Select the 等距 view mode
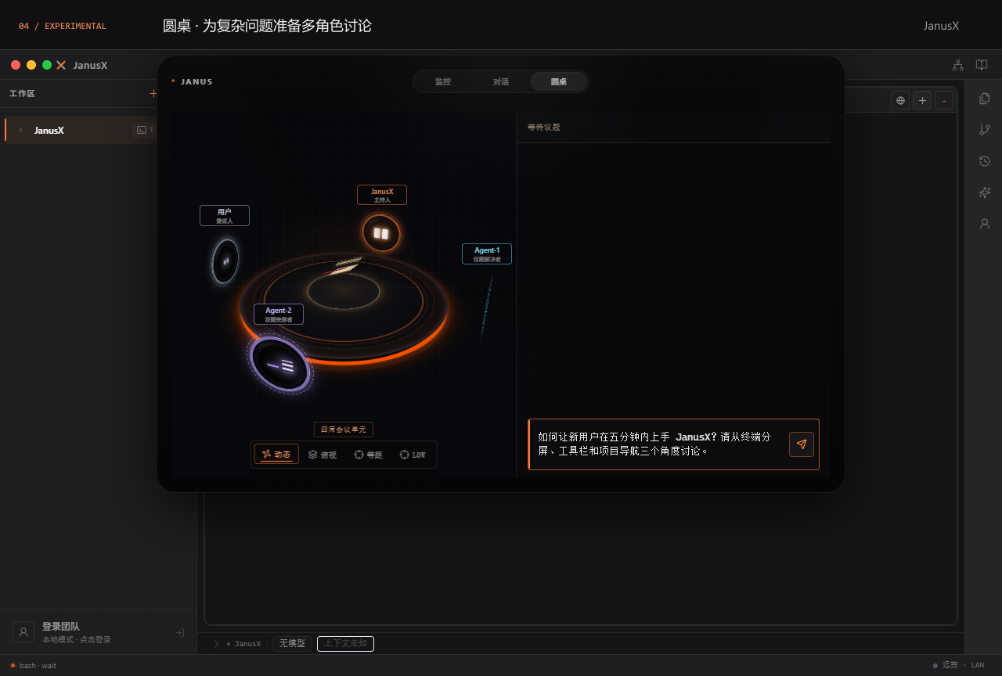This screenshot has height=676, width=1002. 368,455
